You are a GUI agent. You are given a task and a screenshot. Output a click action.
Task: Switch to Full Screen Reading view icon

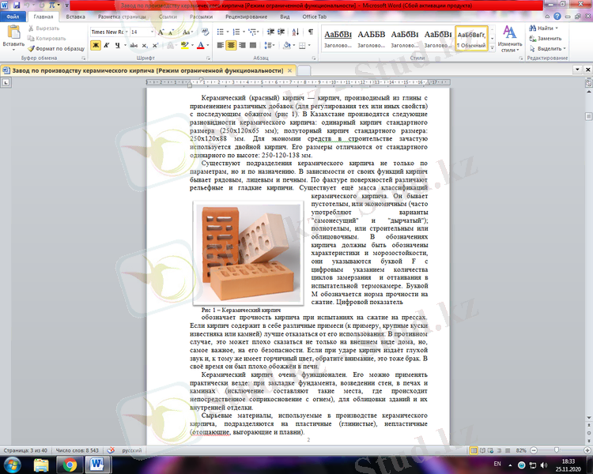pos(482,450)
